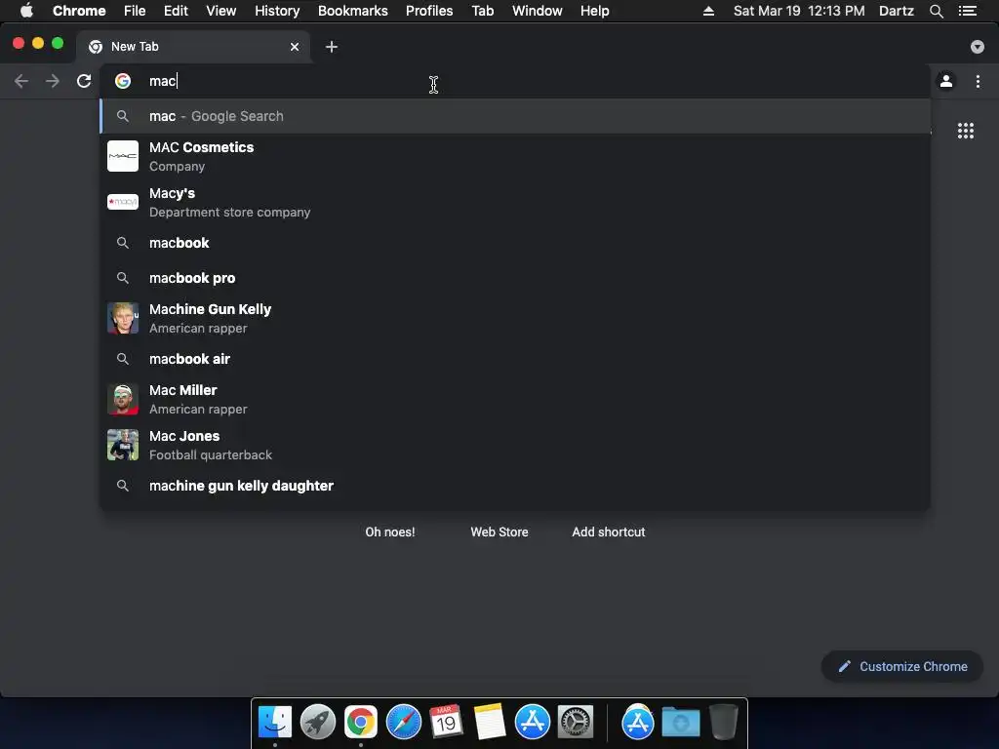Choose the Machine Gun Kelly suggestion

(515, 318)
